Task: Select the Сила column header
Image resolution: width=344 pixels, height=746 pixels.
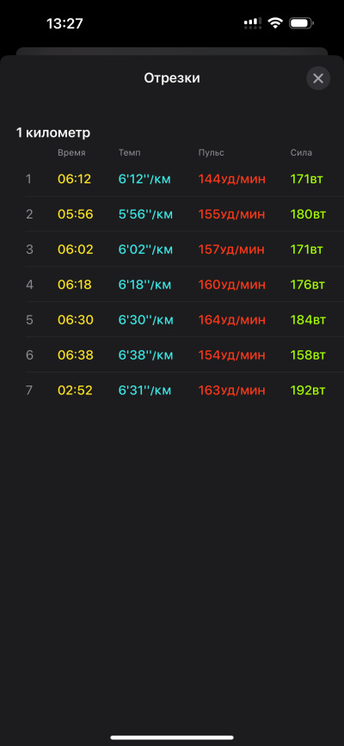Action: 301,152
